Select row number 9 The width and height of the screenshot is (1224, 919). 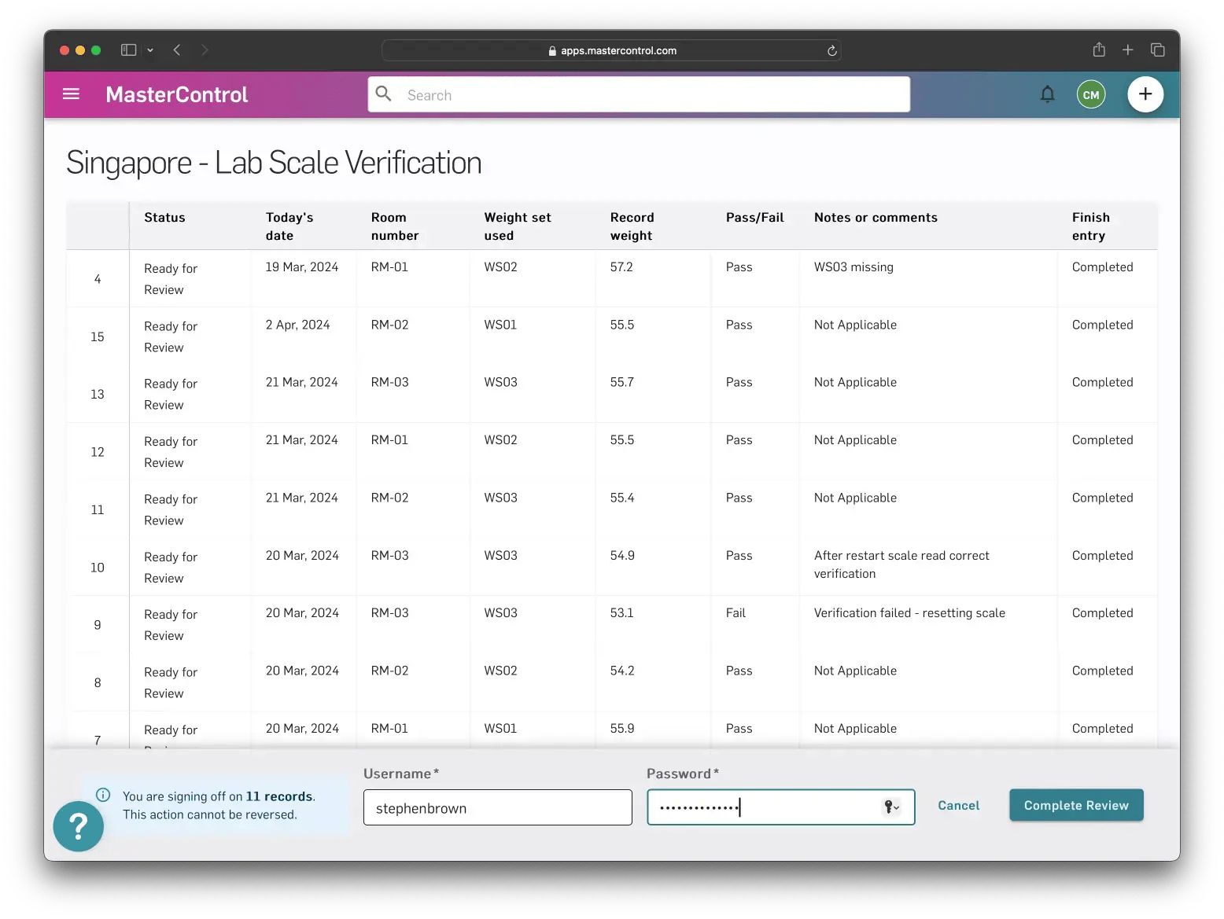[98, 625]
